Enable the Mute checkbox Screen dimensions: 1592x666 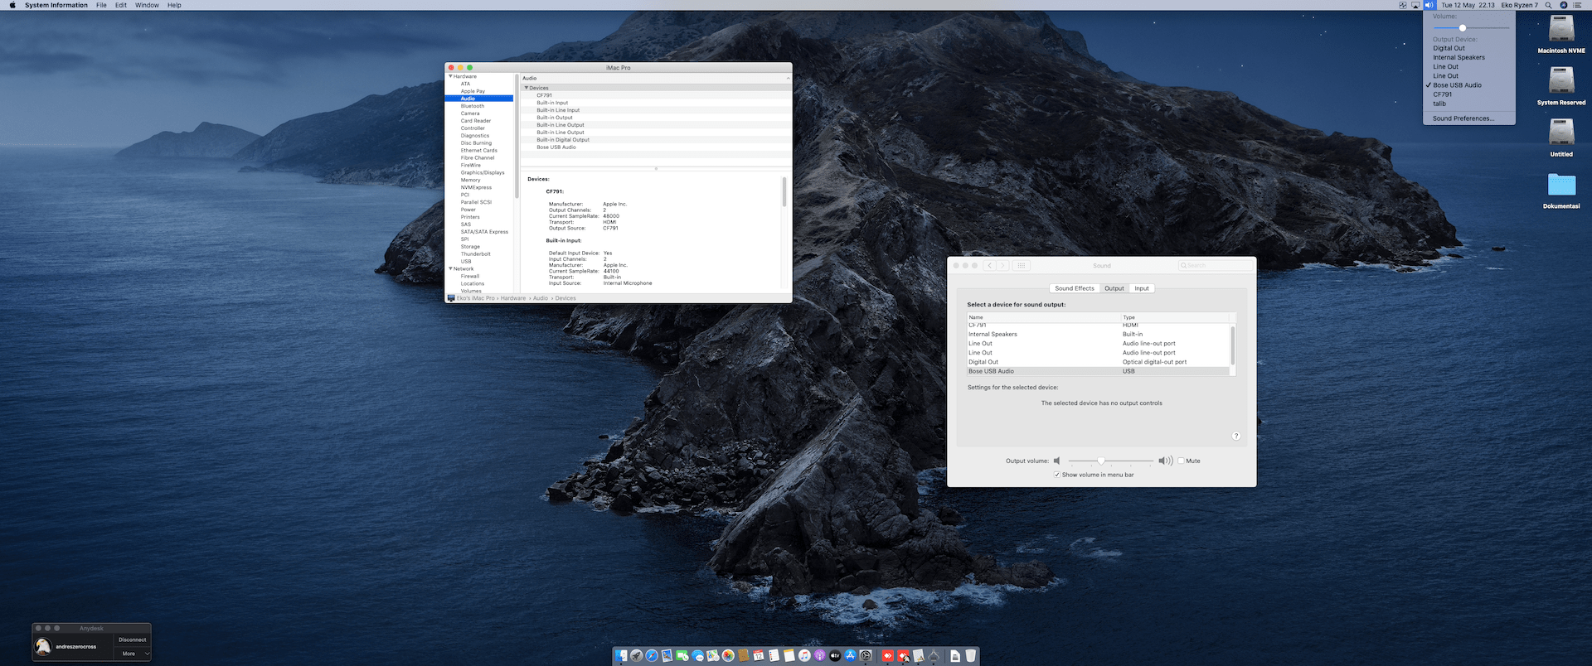[1181, 461]
